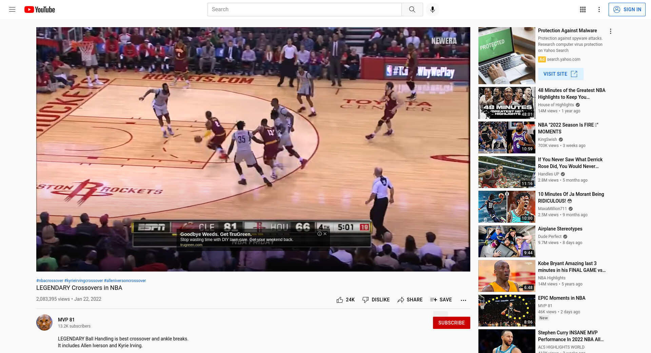Open the #alleniversoncrossover hashtag
The image size is (651, 353).
(125, 281)
